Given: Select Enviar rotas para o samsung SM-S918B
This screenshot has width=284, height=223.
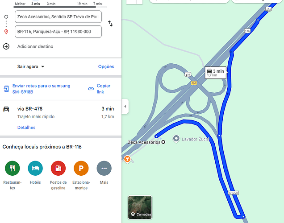Looking at the screenshot, I should (41, 89).
